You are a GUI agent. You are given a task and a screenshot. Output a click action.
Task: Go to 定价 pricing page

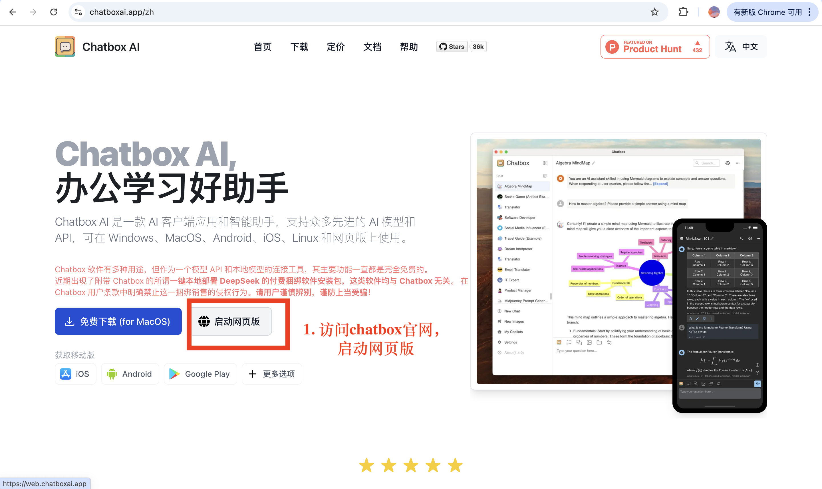335,47
